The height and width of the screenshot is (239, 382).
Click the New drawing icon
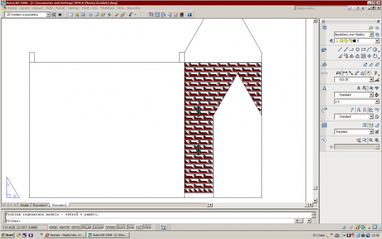(x=70, y=14)
